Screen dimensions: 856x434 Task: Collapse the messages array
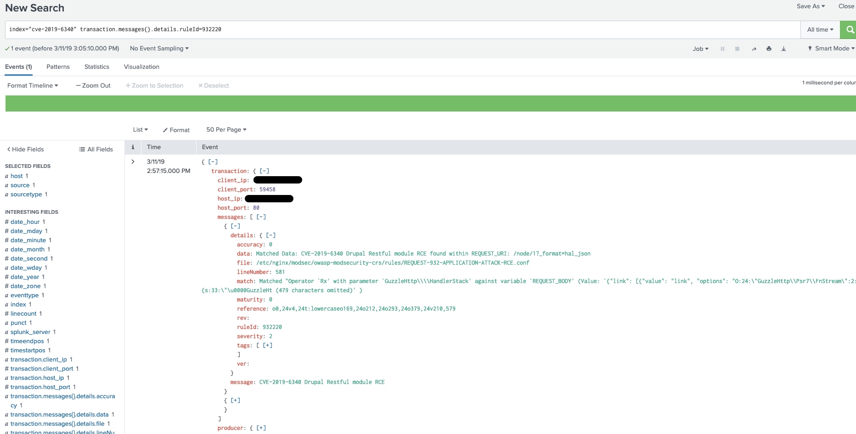[261, 217]
